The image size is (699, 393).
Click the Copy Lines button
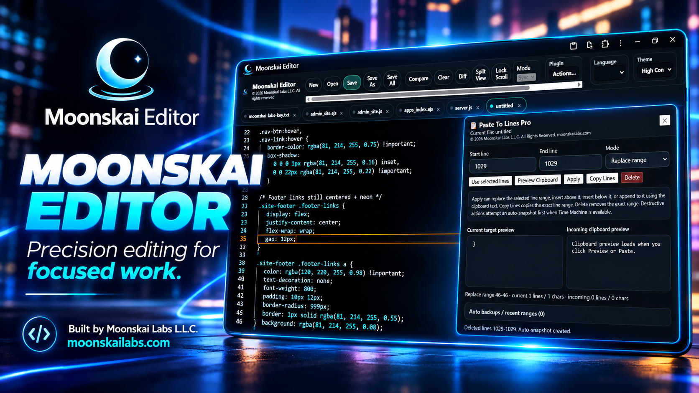(602, 178)
